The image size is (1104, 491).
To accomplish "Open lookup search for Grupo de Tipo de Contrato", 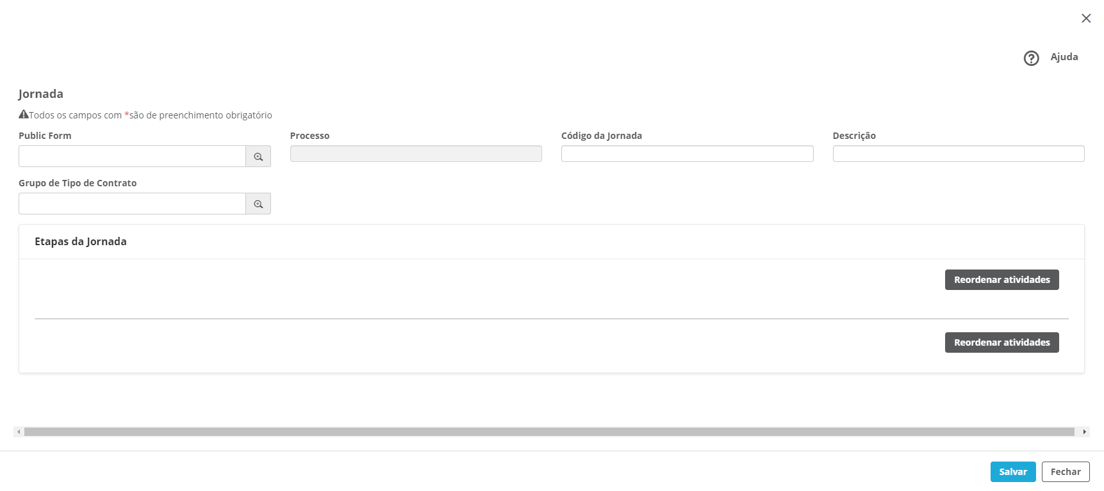I will click(x=258, y=204).
